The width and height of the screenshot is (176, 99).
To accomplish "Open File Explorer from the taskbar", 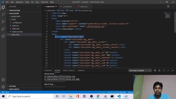I will pyautogui.click(x=71, y=96).
